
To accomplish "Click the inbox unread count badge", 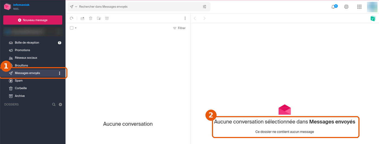I will click(60, 43).
